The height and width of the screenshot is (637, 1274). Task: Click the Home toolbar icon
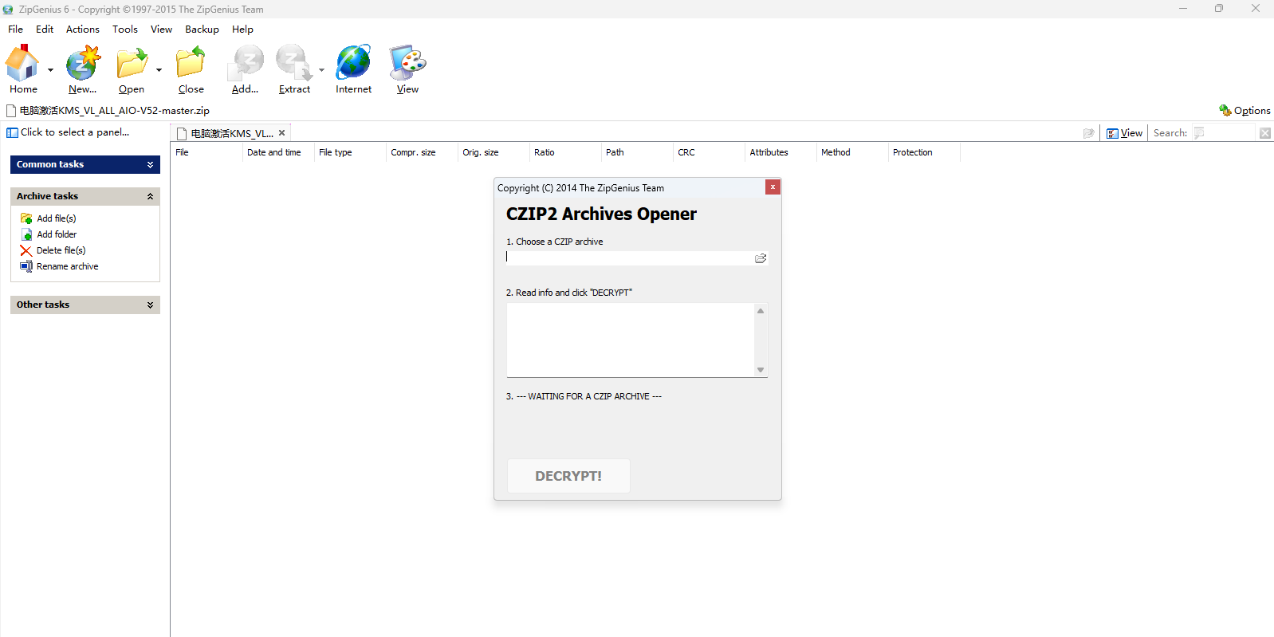click(22, 64)
